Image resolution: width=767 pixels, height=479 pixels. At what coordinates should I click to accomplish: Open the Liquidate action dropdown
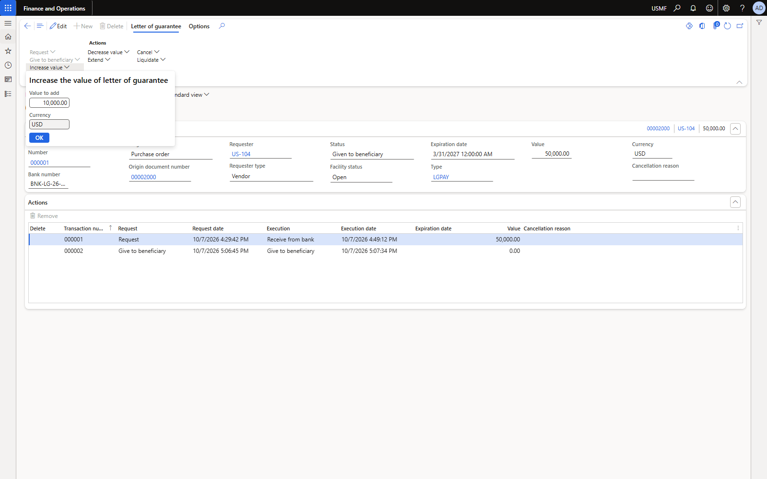[151, 60]
